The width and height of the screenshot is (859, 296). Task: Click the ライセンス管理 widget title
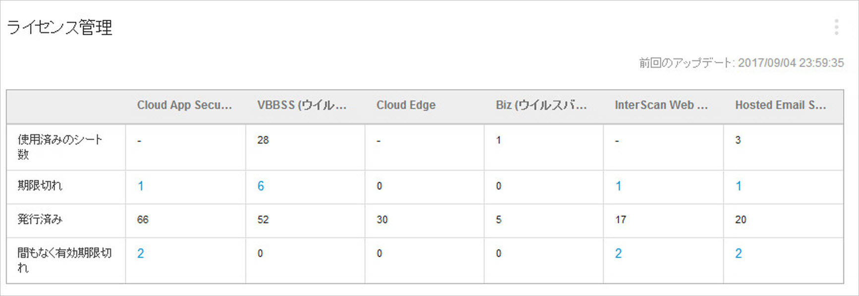click(59, 27)
